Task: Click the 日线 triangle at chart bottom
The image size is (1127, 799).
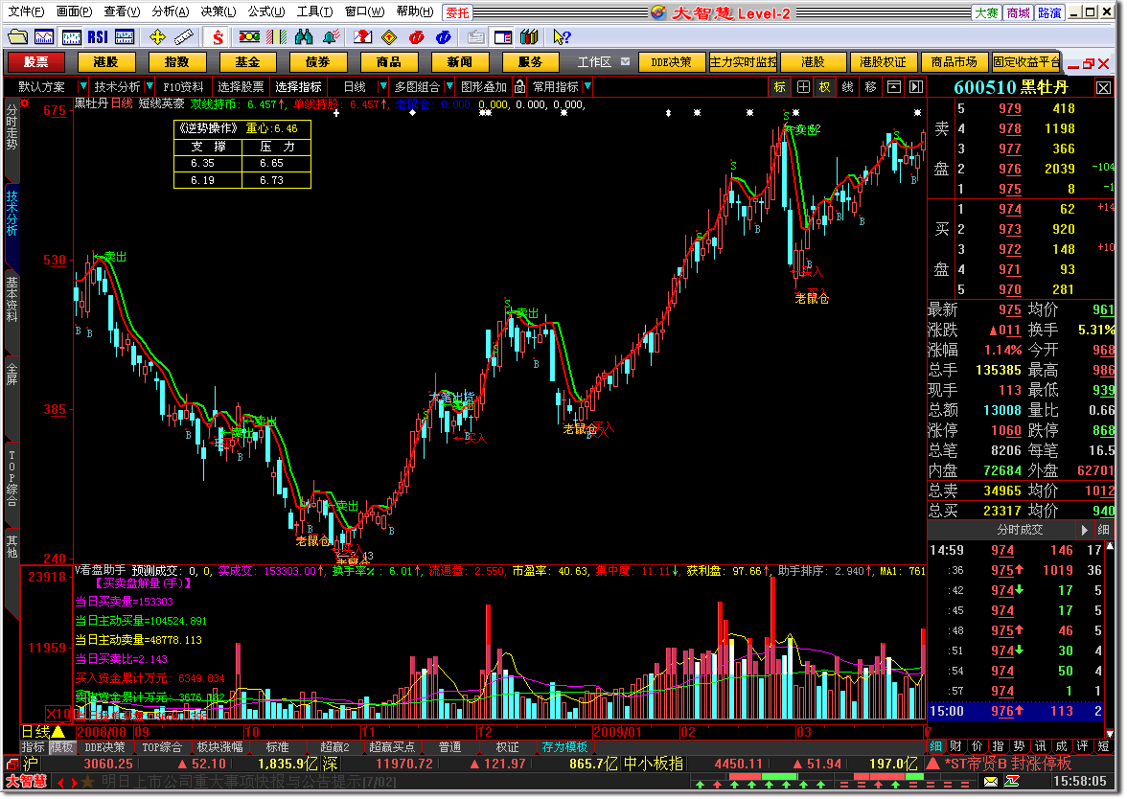Action: coord(59,732)
